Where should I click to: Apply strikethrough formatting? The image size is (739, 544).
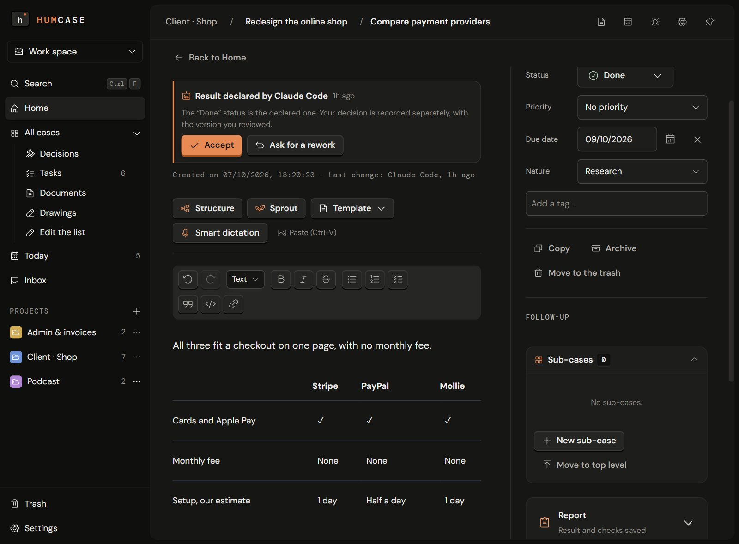point(326,279)
